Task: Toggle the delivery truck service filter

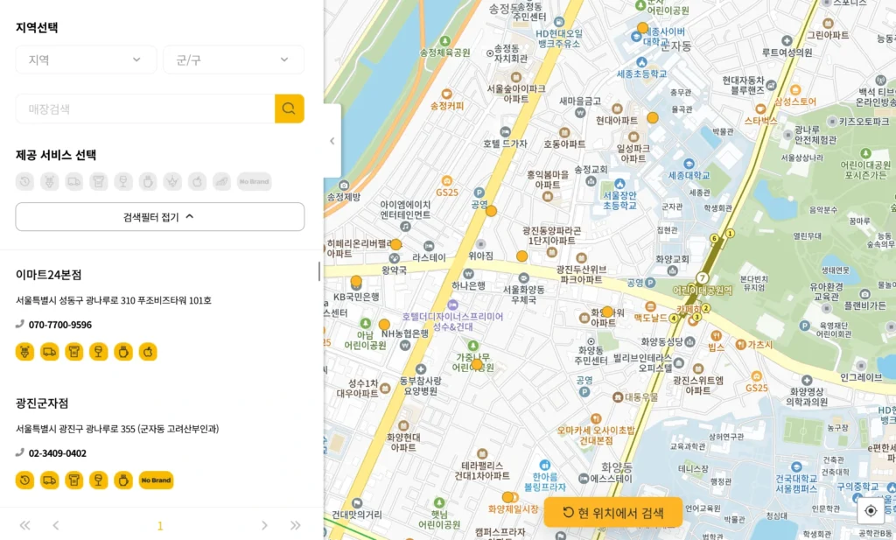Action: point(74,181)
